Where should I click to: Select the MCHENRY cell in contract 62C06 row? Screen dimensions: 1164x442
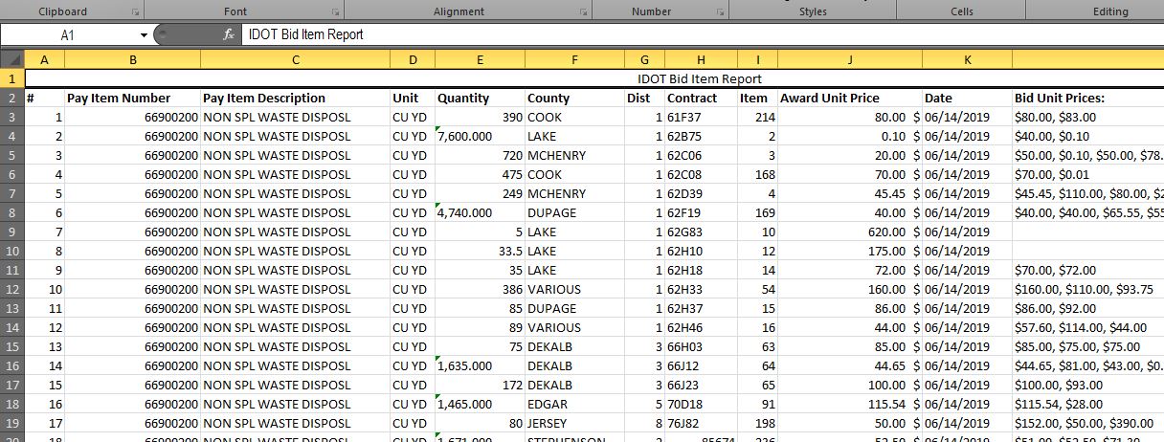pos(574,155)
